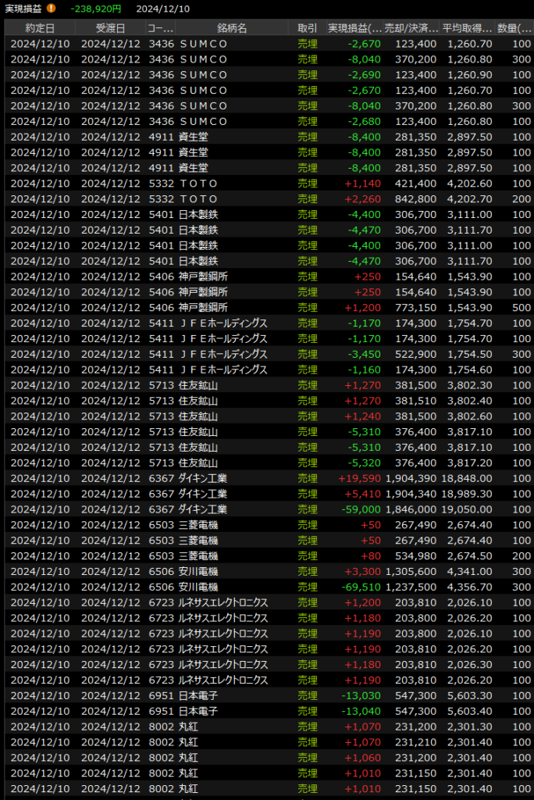Click the 数量 column header
The height and width of the screenshot is (800, 534).
pyautogui.click(x=514, y=28)
